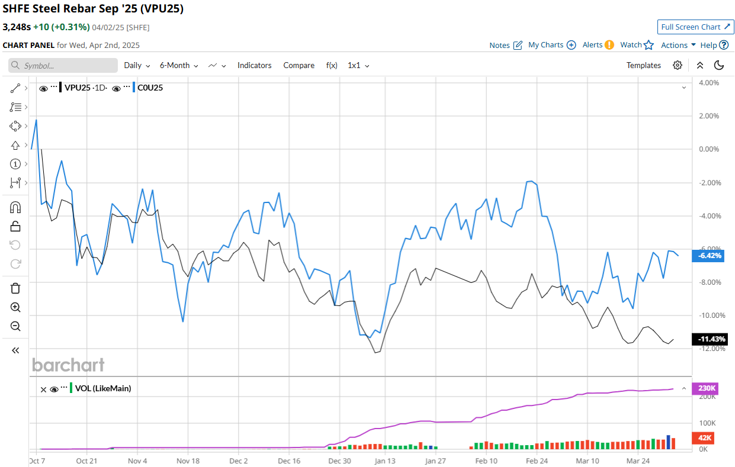The height and width of the screenshot is (467, 735).
Task: Expand the 6-Month period dropdown
Action: 179,65
